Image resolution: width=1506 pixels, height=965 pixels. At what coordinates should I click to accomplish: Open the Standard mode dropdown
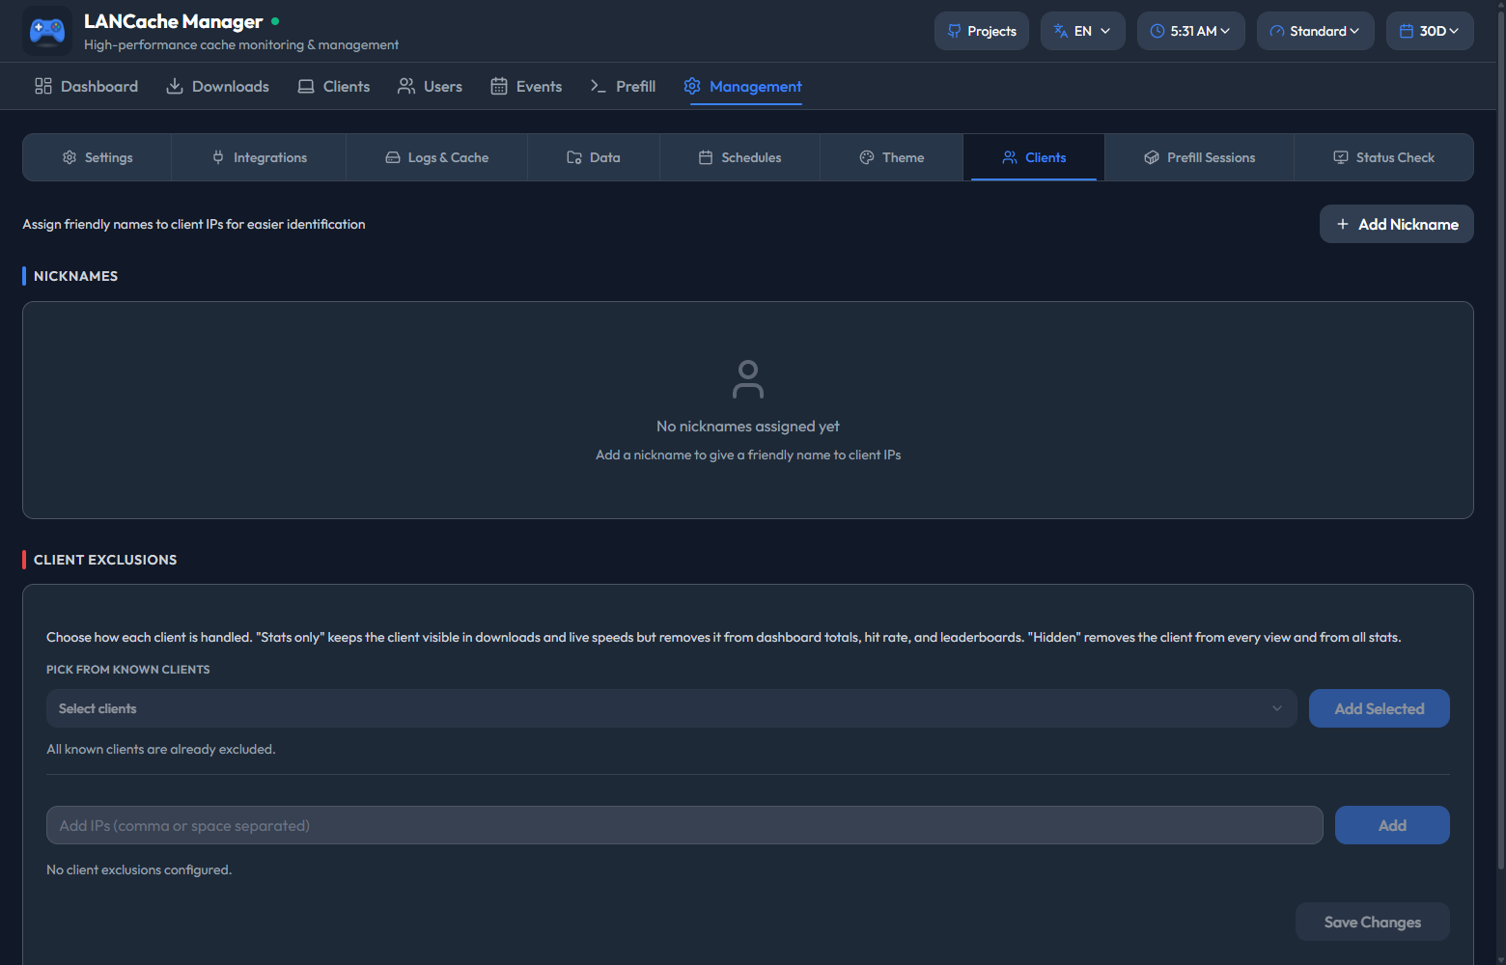point(1316,31)
